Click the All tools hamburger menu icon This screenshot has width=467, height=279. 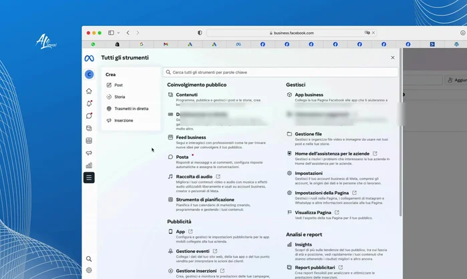point(89,178)
